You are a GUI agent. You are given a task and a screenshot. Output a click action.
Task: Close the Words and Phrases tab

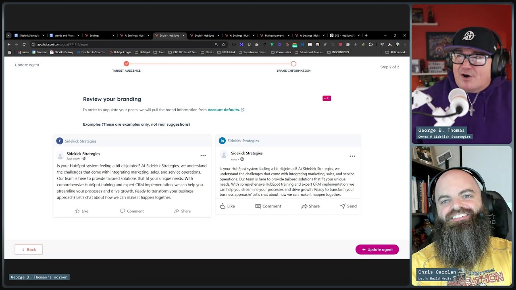pyautogui.click(x=79, y=35)
